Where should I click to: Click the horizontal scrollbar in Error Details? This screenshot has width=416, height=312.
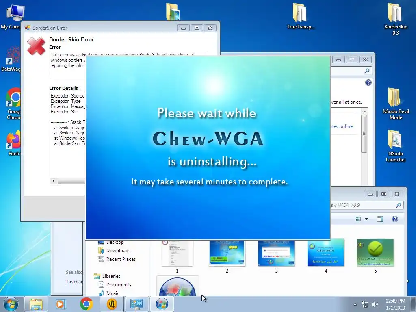pyautogui.click(x=71, y=181)
